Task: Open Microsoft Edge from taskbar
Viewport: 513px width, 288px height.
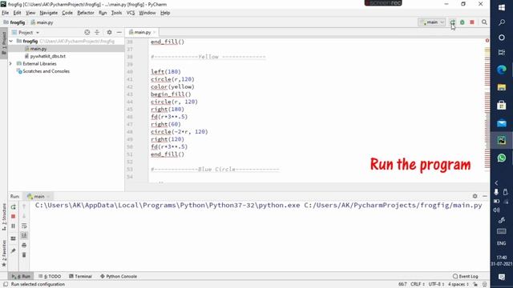Action: tap(502, 70)
